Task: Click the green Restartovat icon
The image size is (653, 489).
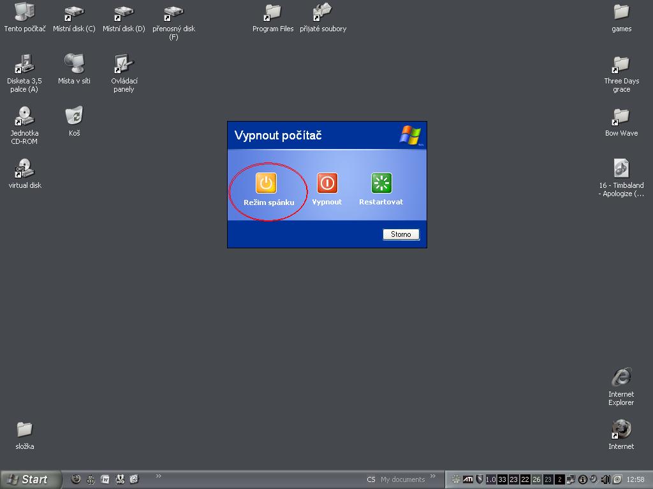Action: pyautogui.click(x=381, y=183)
